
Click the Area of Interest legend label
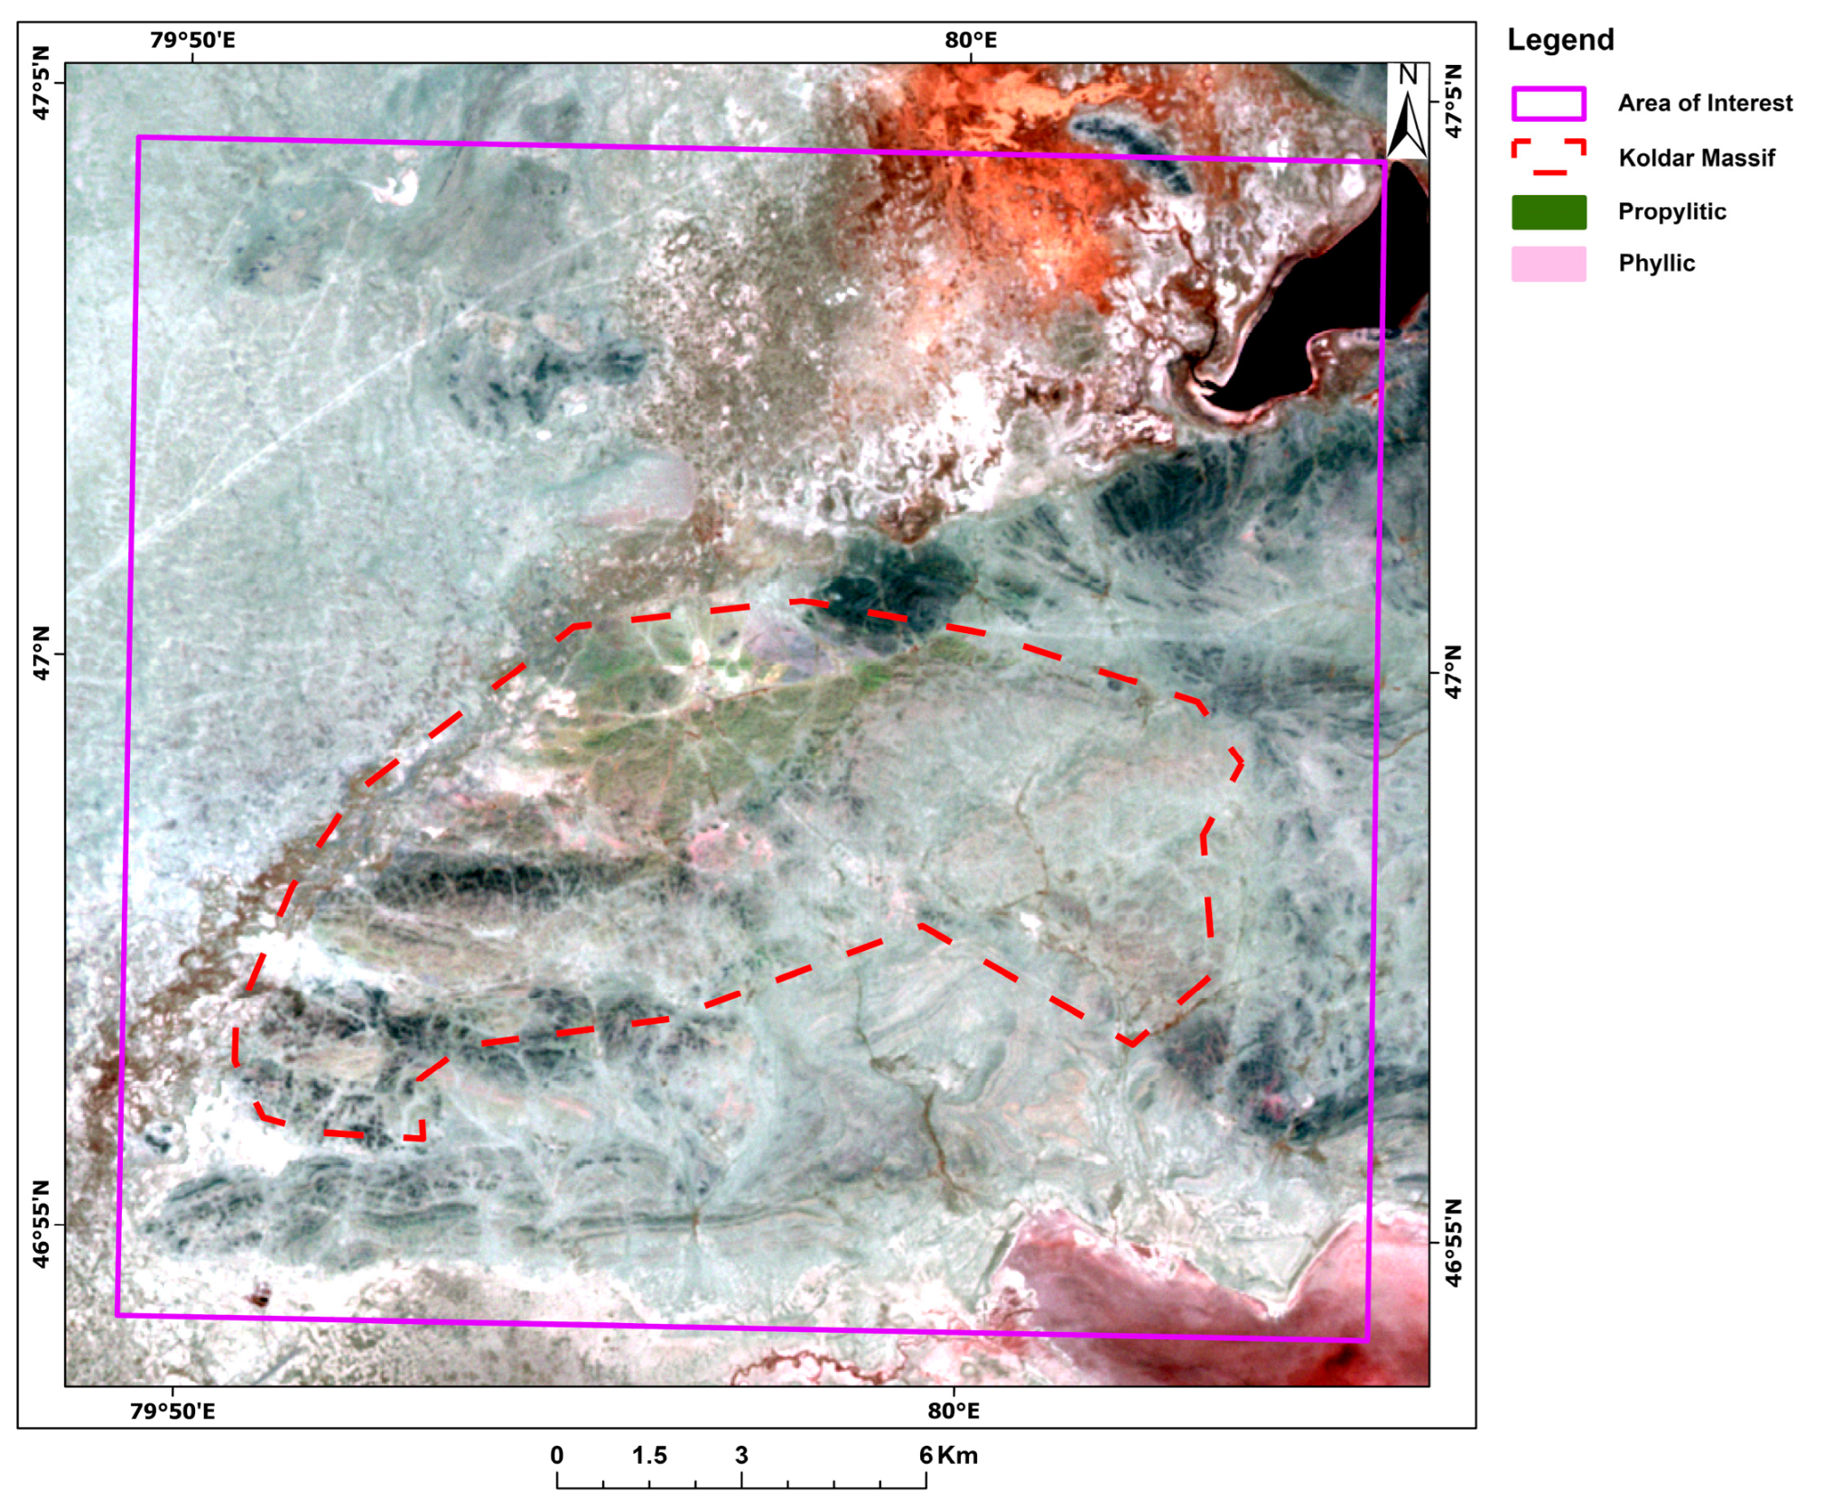tap(1704, 103)
